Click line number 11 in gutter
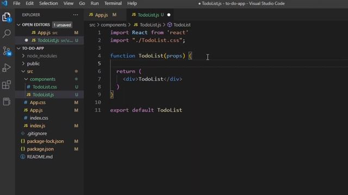The height and width of the screenshot is (195, 348). click(x=98, y=110)
